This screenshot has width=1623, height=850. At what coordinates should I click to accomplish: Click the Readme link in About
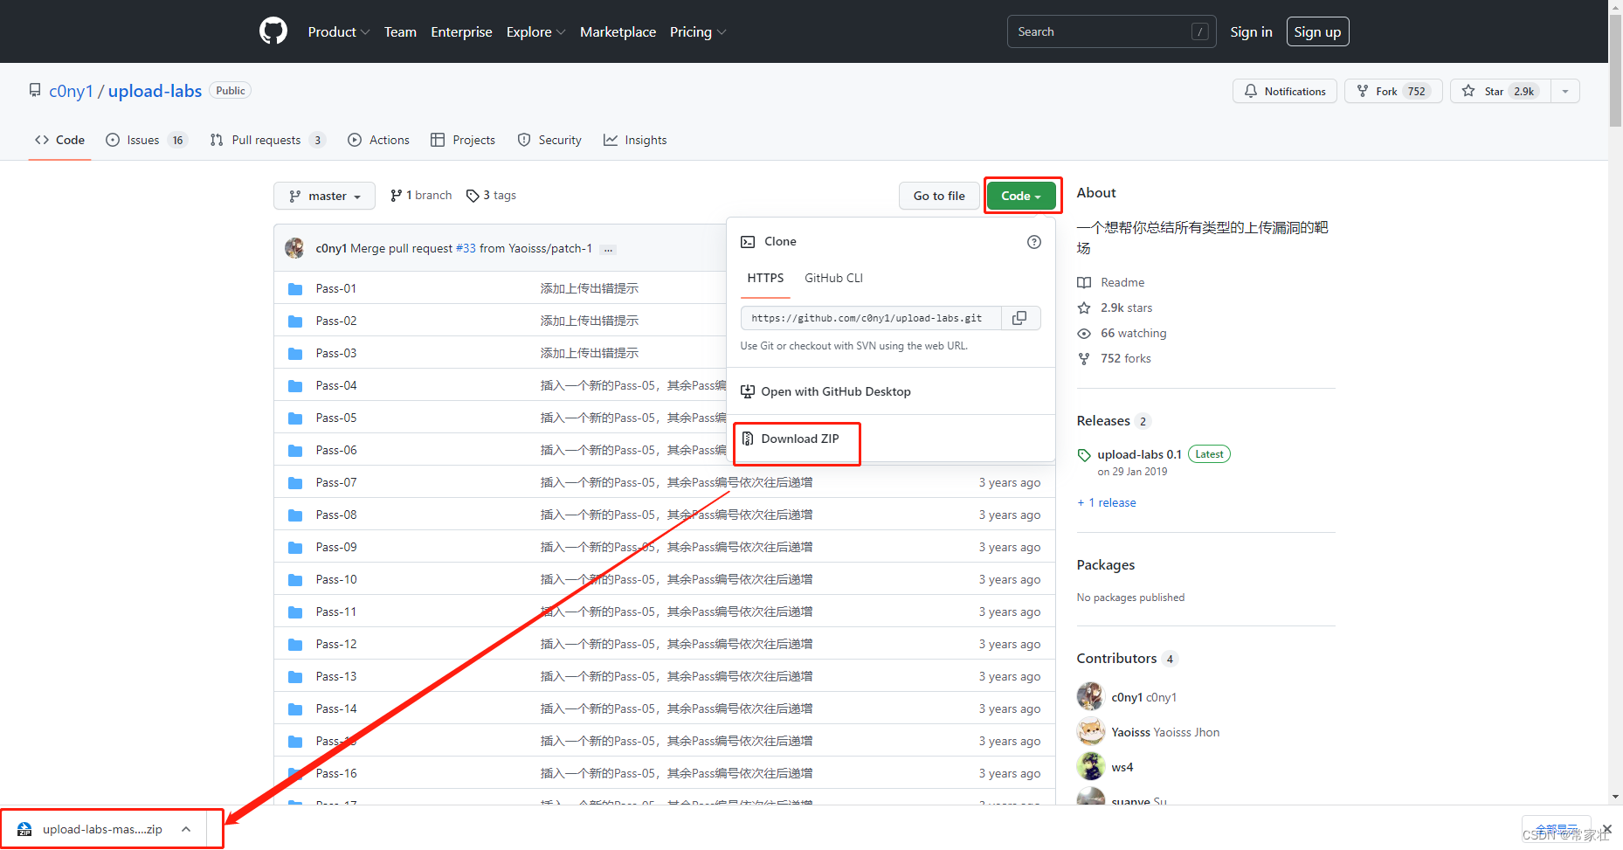point(1110,282)
